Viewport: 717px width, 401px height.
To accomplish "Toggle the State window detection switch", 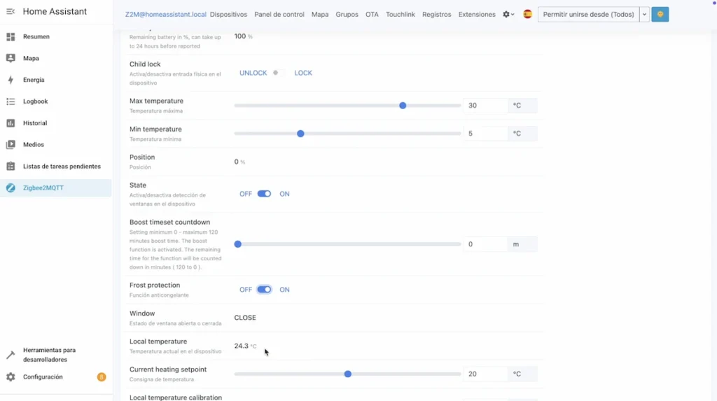I will (264, 194).
